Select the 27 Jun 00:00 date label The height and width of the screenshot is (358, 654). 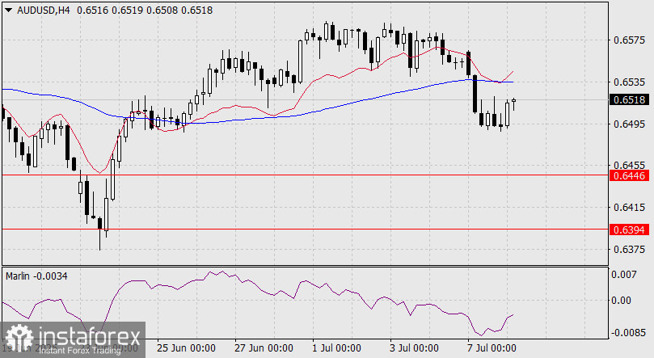(x=264, y=348)
